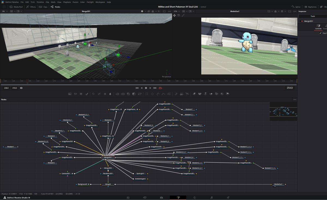Image resolution: width=327 pixels, height=200 pixels.
Task: Jump to the first frame
Action: [137, 88]
